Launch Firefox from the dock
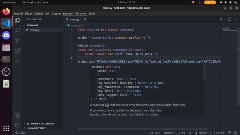Screen dimensions: 240x135 [6, 12]
